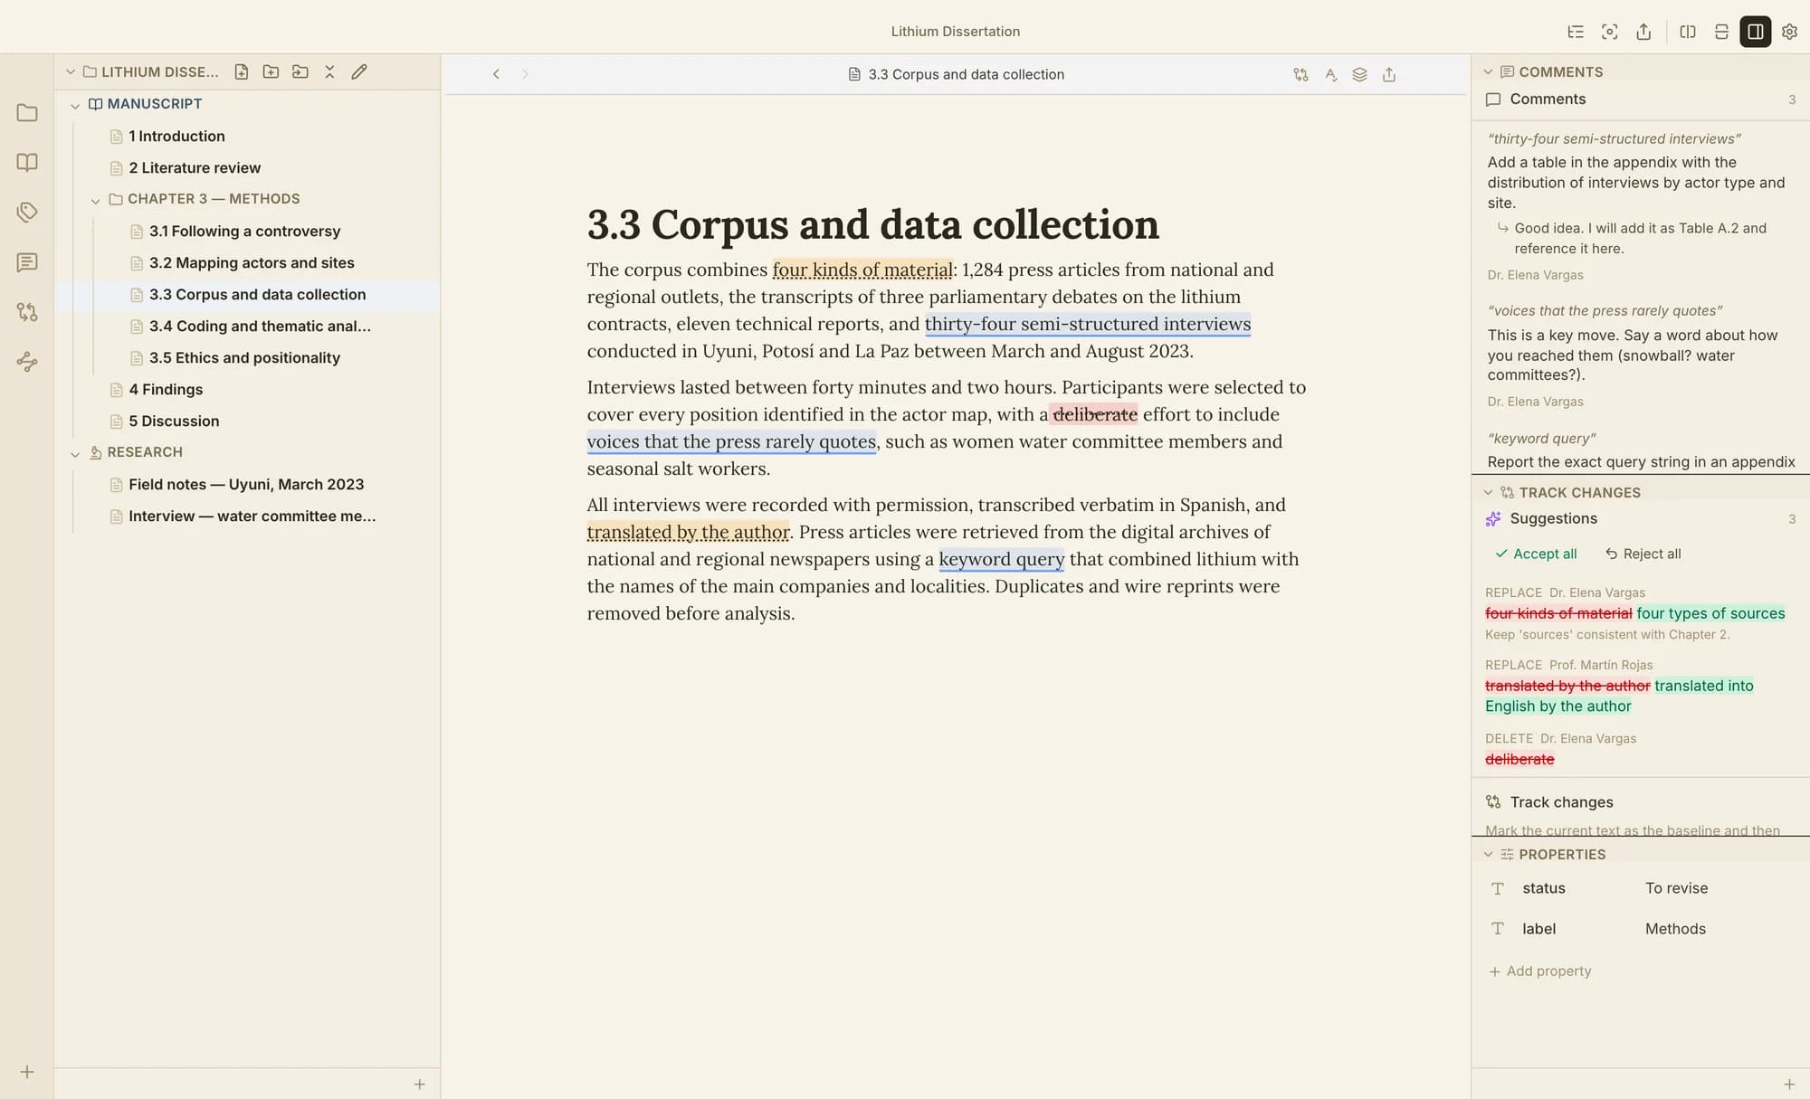
Task: Click the share icon in editor header
Action: [x=1389, y=74]
